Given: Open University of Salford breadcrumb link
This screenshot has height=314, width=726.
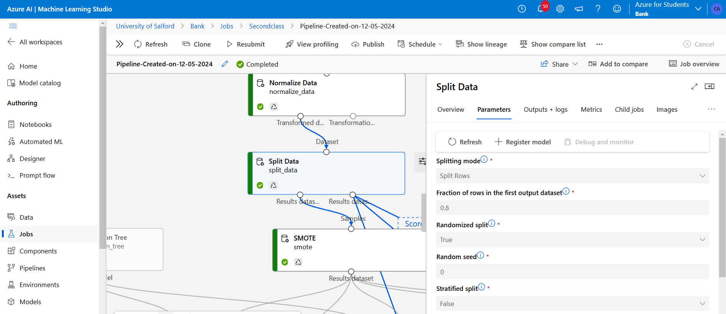Looking at the screenshot, I should 145,26.
